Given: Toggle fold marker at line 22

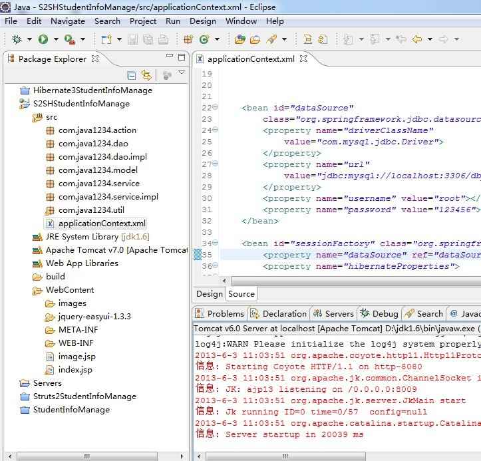Looking at the screenshot, I should pos(216,108).
